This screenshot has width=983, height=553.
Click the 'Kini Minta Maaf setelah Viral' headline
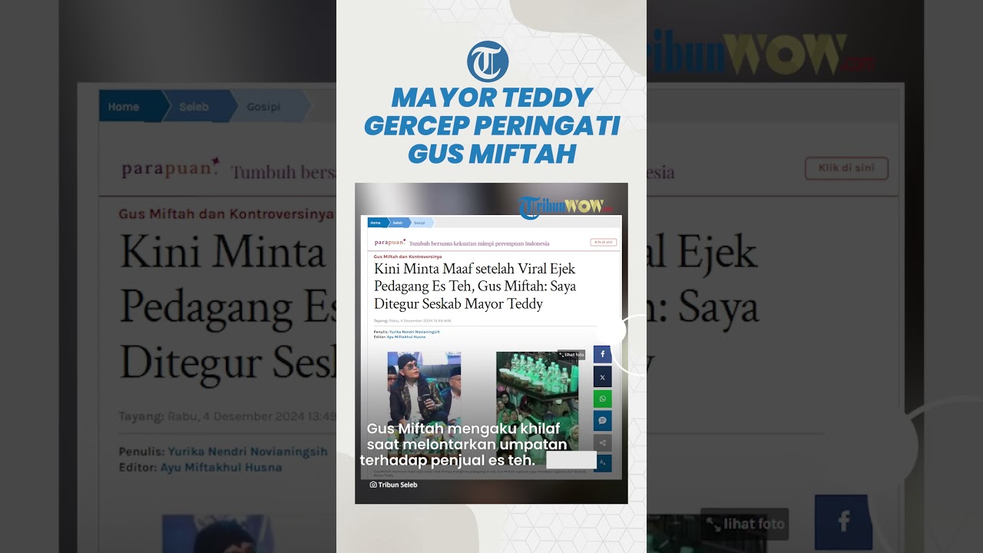(475, 286)
